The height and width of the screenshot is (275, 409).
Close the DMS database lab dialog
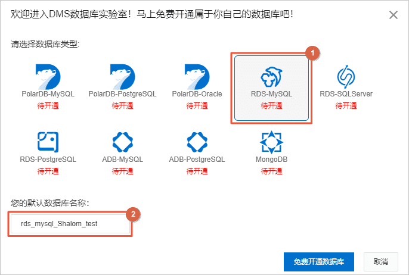coord(393,15)
